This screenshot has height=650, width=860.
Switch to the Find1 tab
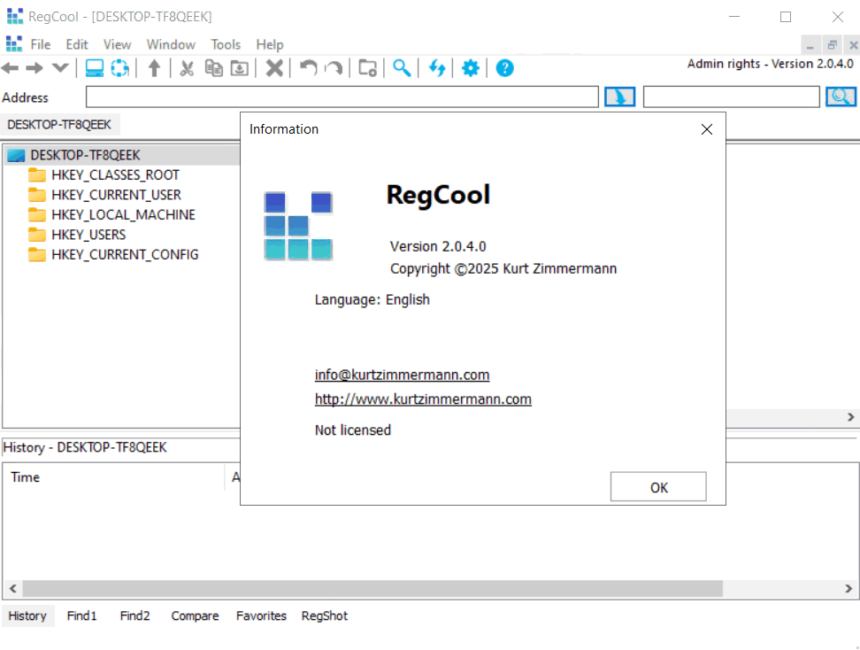(81, 616)
